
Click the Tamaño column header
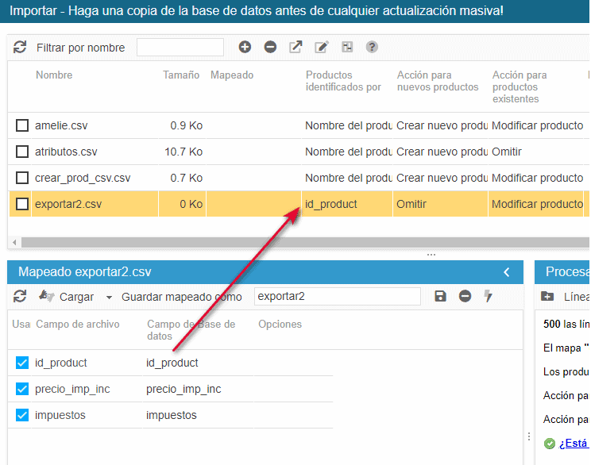tap(181, 75)
